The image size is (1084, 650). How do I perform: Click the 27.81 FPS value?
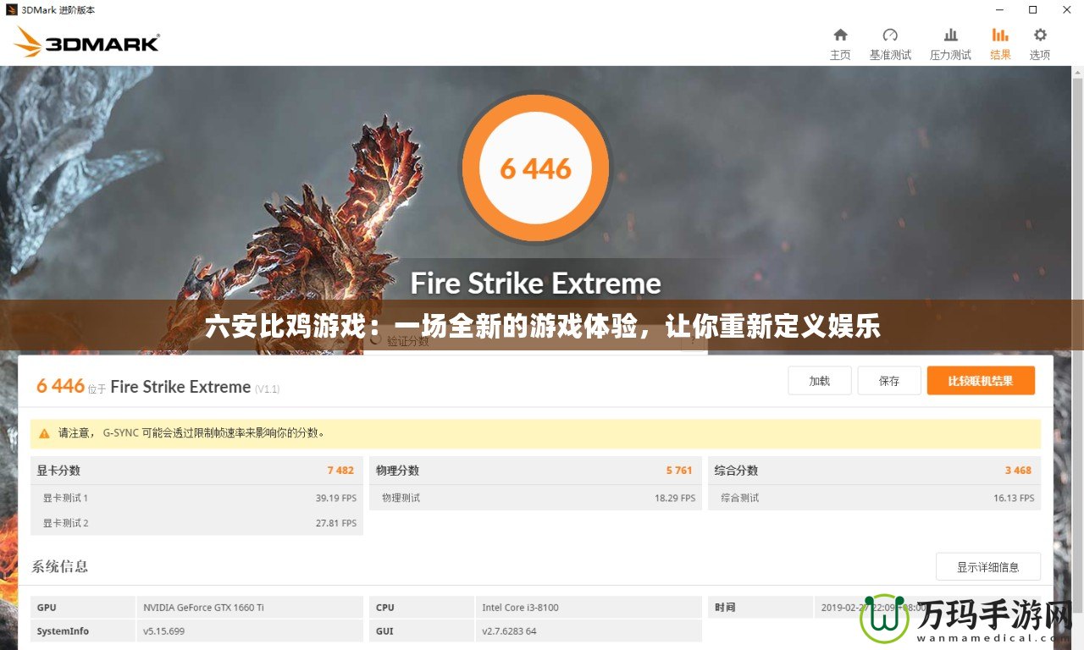point(336,524)
